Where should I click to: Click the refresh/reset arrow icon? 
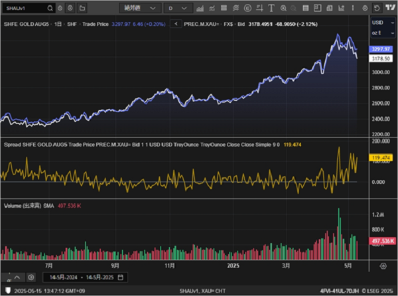(377, 8)
